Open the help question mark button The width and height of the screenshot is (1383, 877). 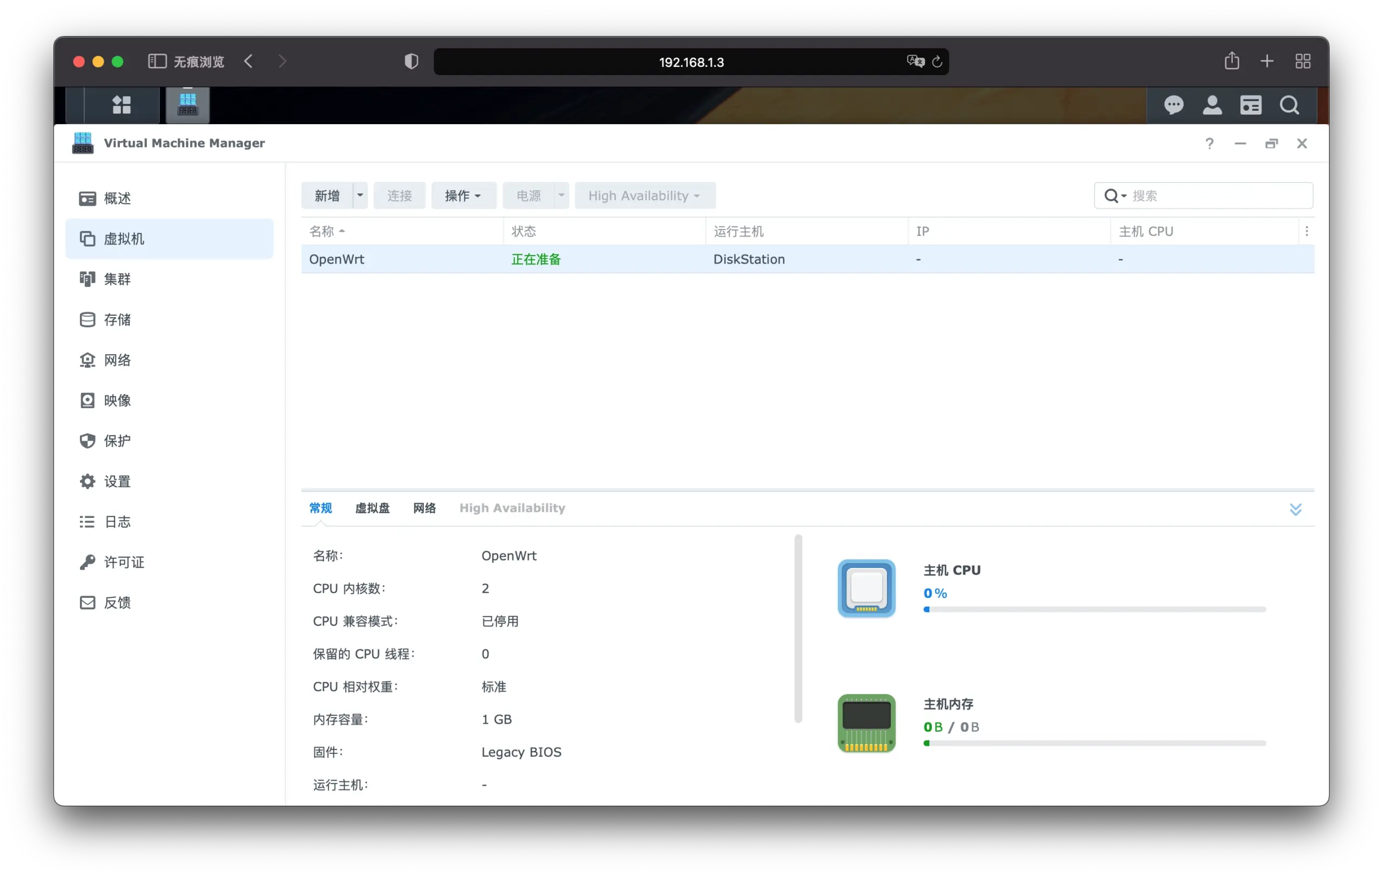pyautogui.click(x=1210, y=144)
